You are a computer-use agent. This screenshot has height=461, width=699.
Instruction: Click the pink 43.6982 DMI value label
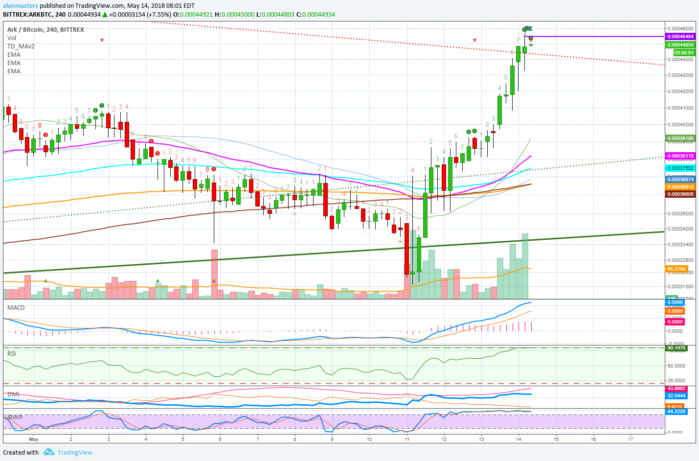(676, 389)
